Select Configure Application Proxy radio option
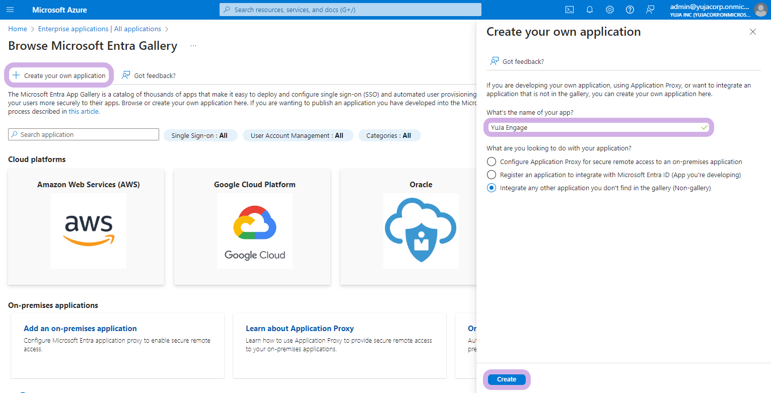 point(492,162)
